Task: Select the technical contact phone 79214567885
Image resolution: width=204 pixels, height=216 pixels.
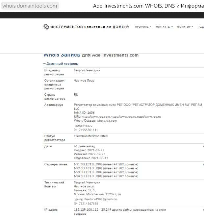Action: point(88,204)
